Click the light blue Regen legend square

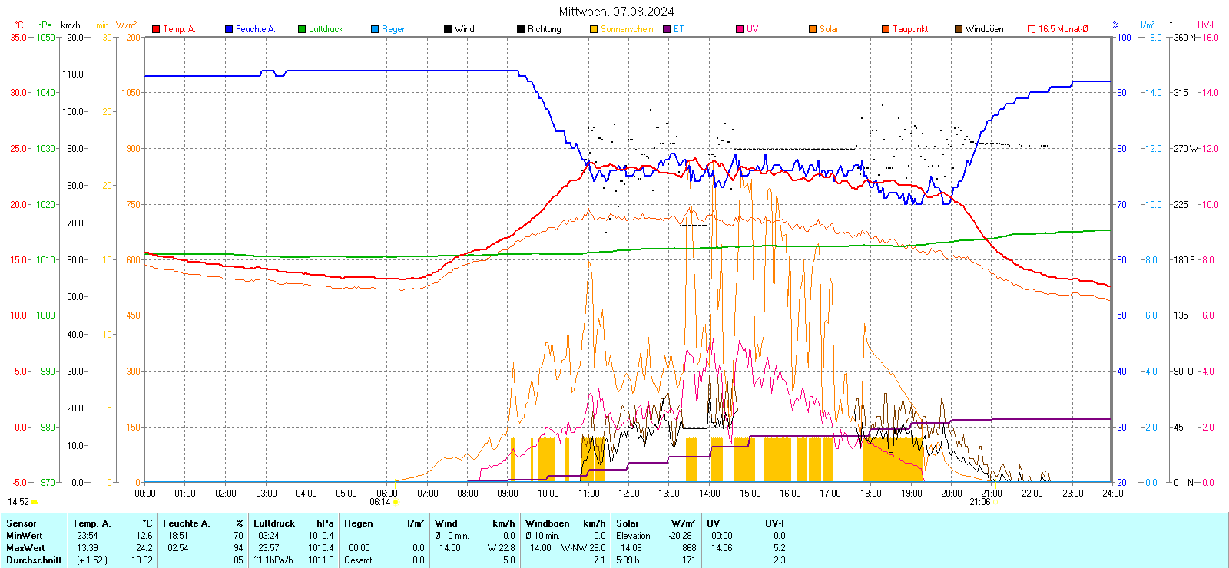point(375,29)
